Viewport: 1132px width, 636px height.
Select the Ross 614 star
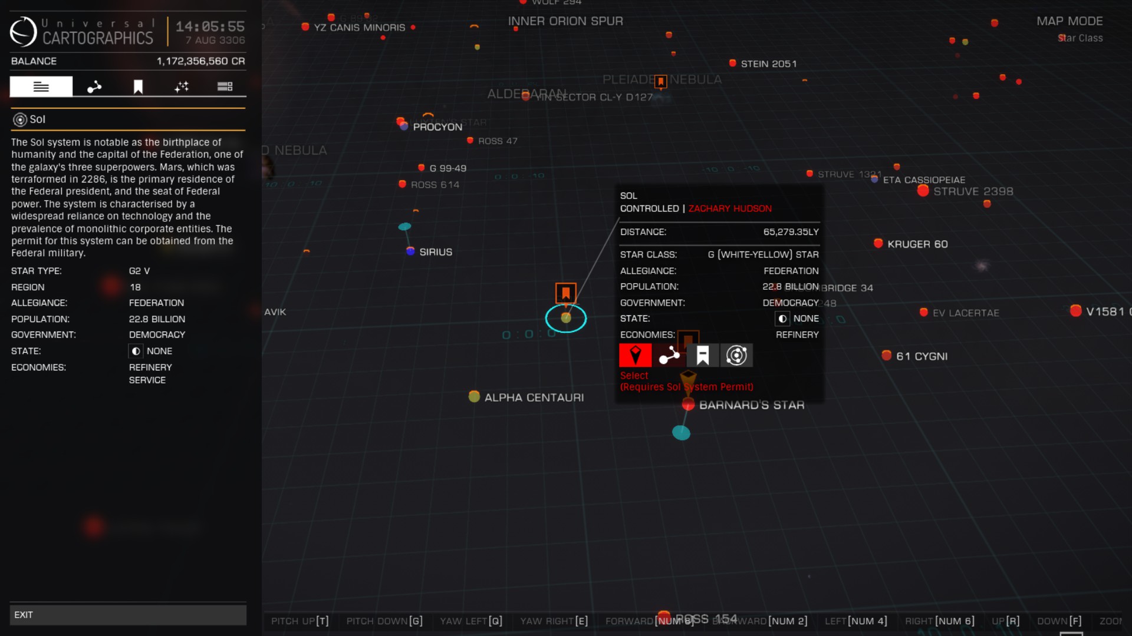click(x=402, y=184)
